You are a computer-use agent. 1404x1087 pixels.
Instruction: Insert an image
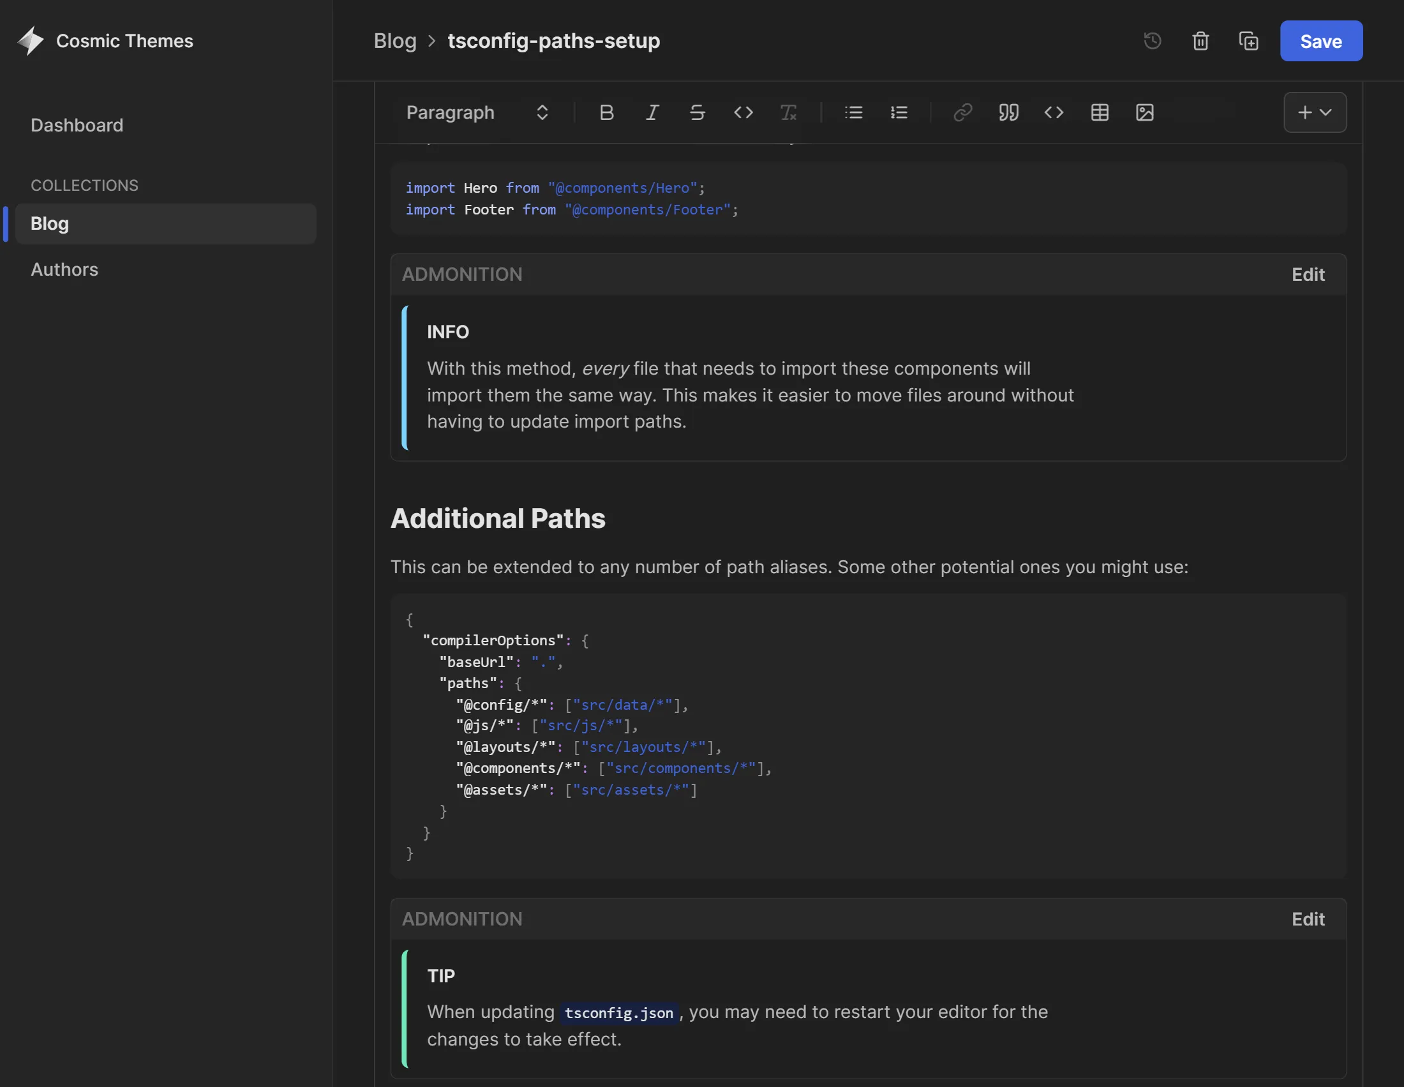(x=1144, y=112)
